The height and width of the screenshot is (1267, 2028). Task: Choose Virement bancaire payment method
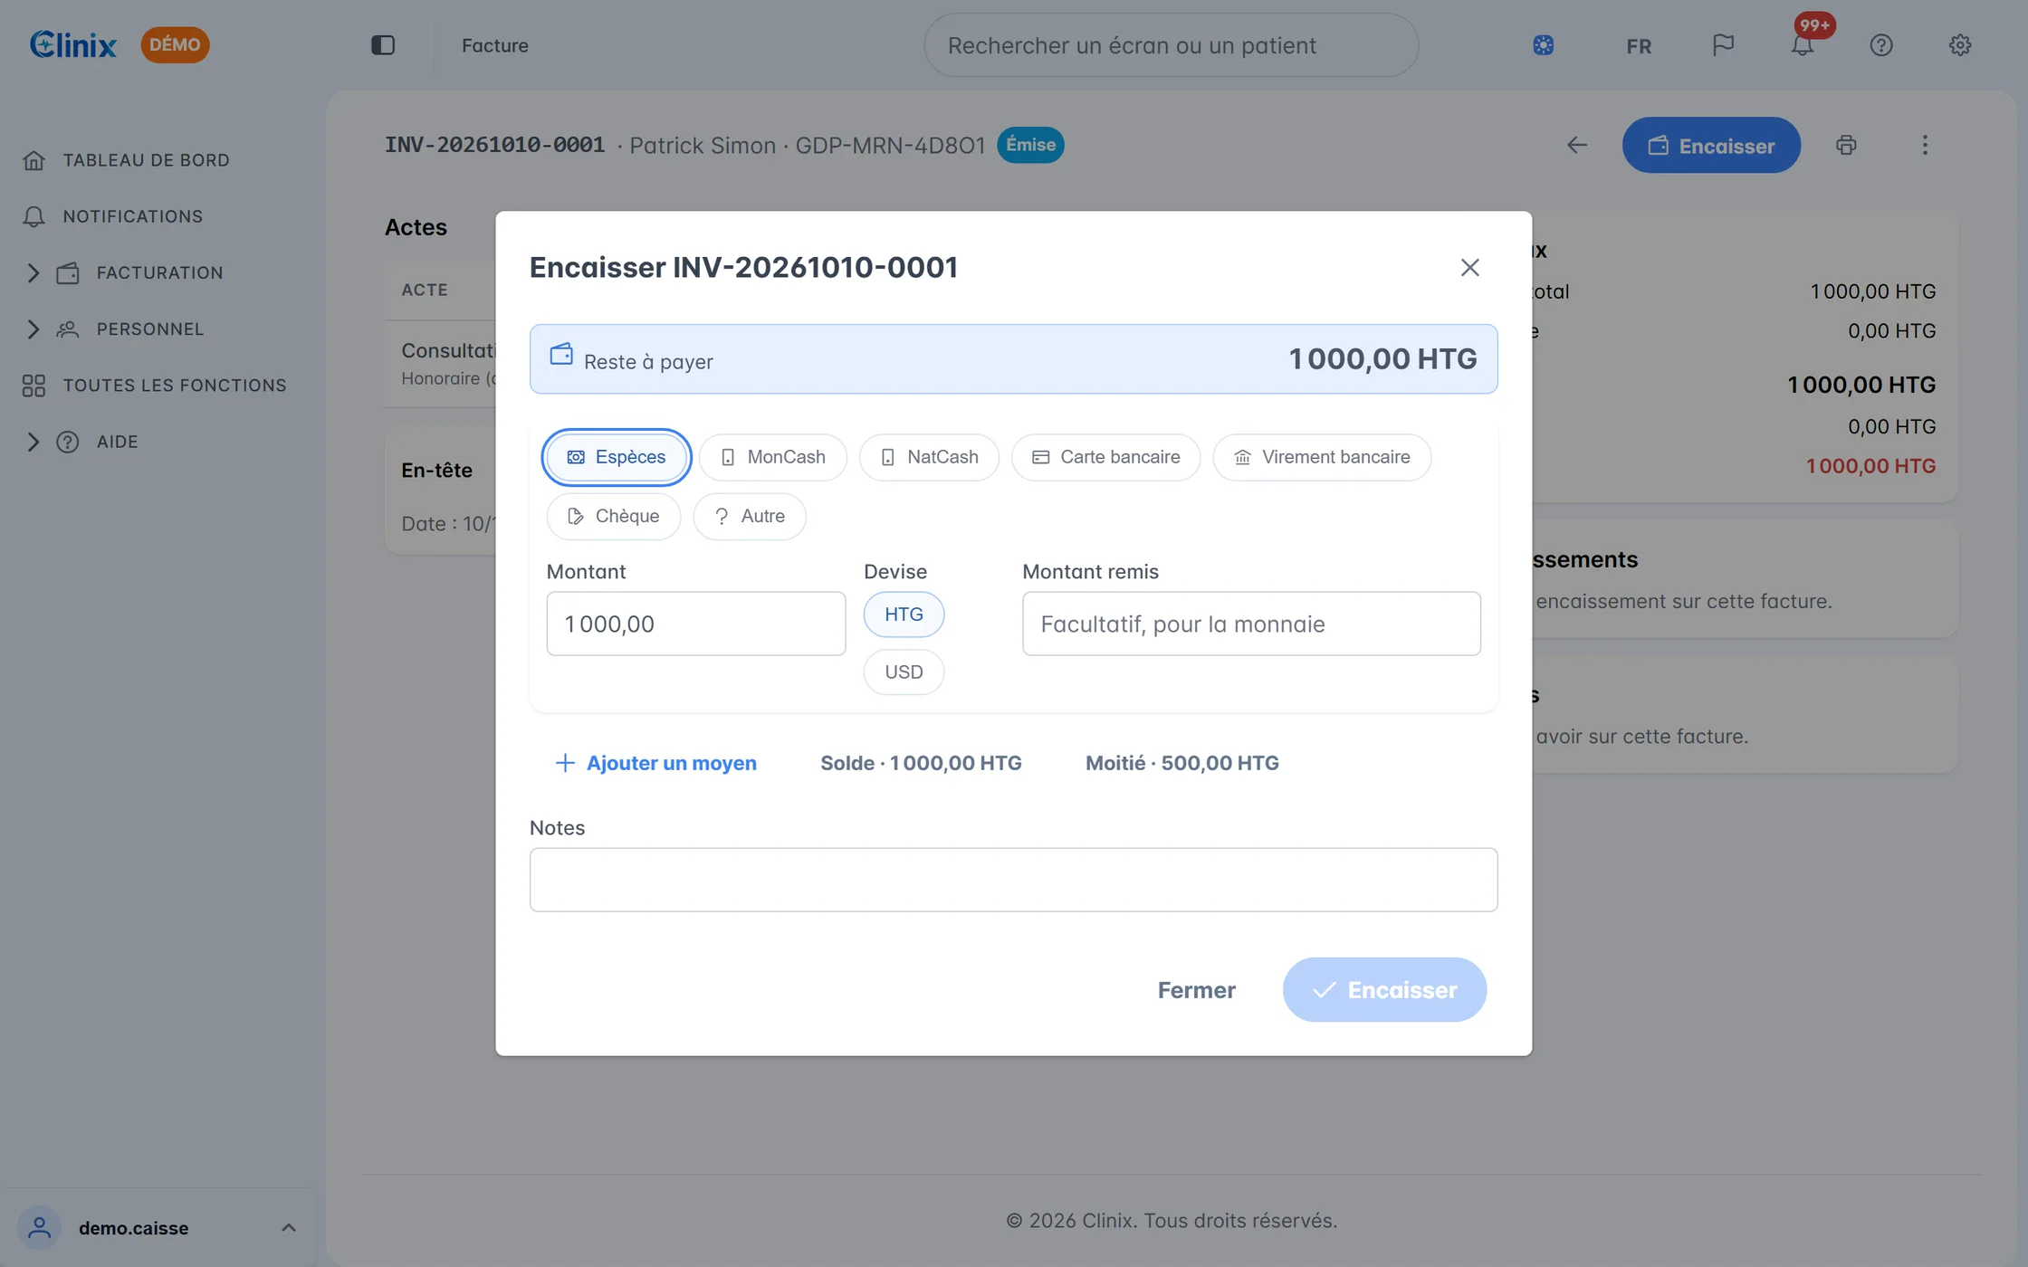[1323, 457]
